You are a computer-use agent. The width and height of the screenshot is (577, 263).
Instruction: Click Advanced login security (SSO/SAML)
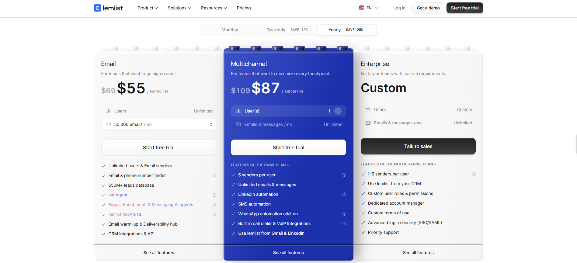click(x=405, y=223)
